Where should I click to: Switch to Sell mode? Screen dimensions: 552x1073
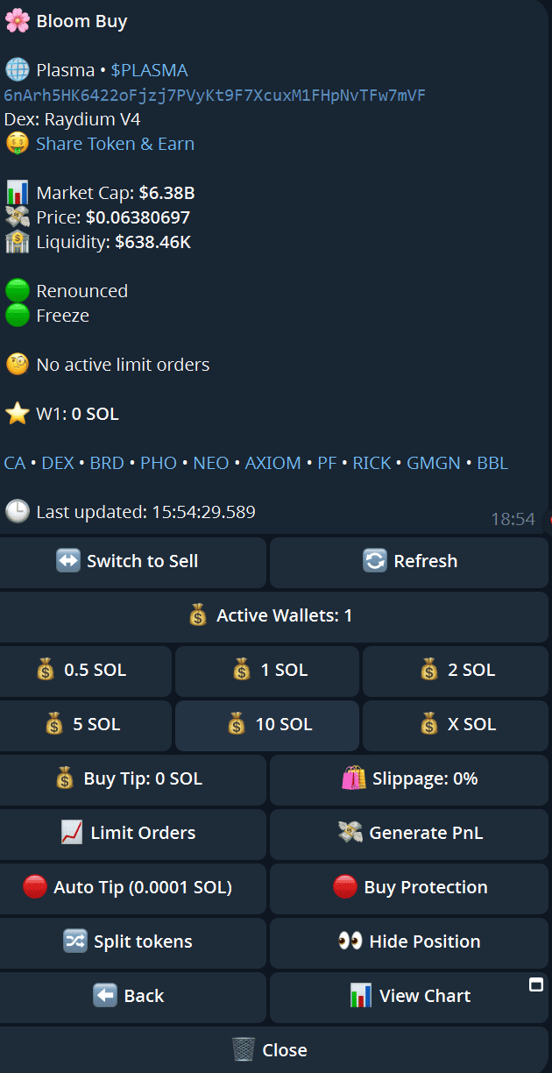[133, 562]
